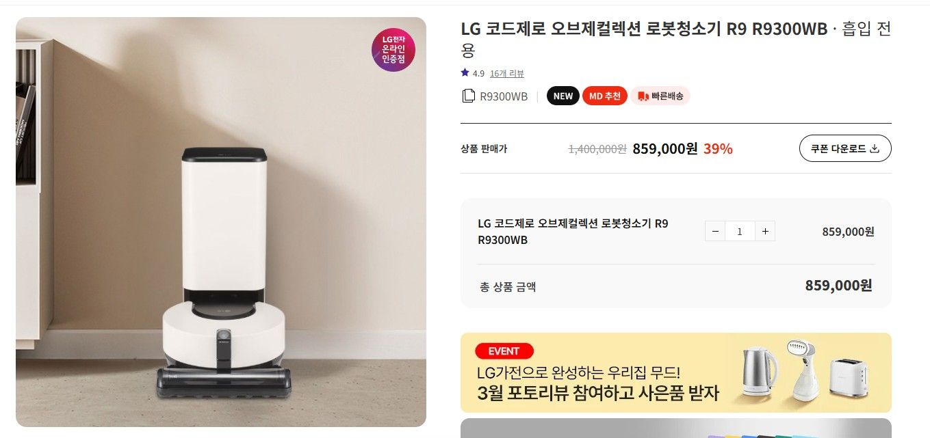930x438 pixels.
Task: Click the quantity input field showing 1
Action: pos(740,232)
